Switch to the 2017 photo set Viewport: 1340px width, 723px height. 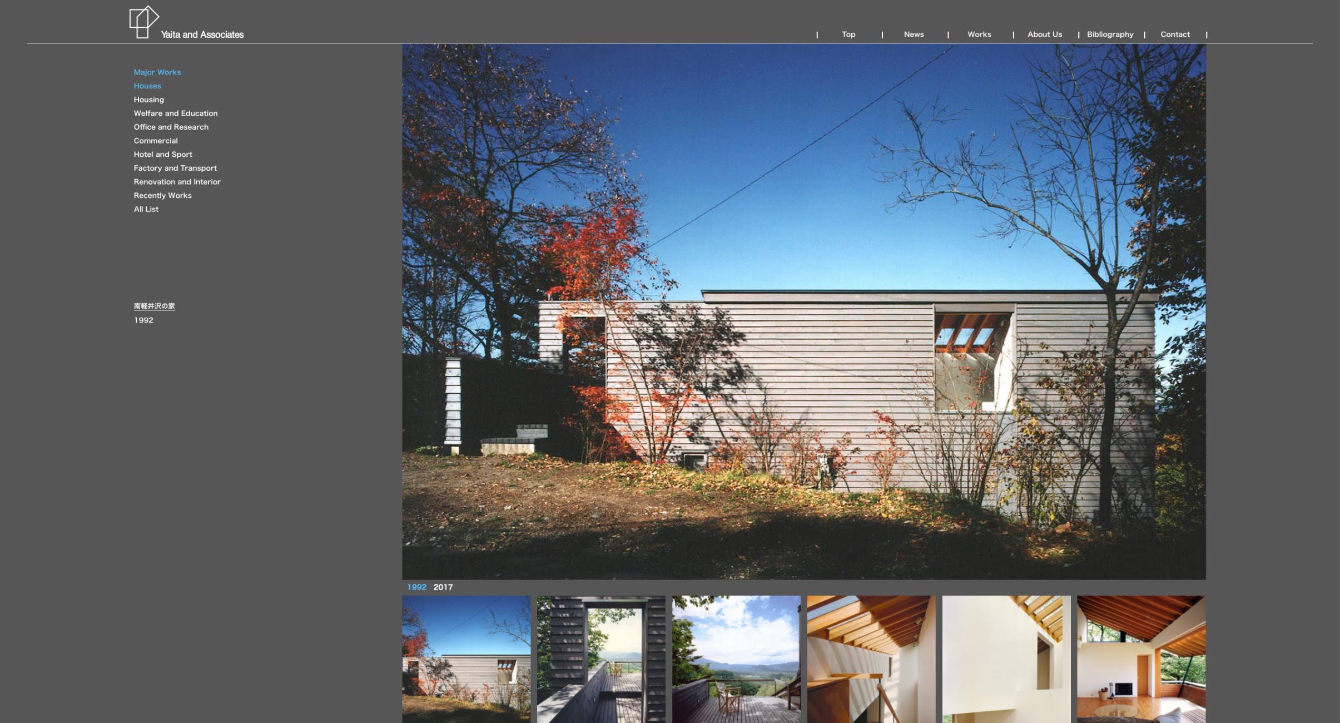pos(443,587)
